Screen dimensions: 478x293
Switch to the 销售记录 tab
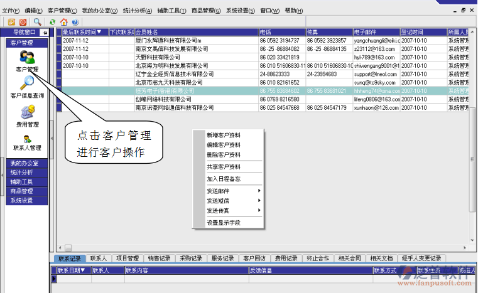[159, 258]
